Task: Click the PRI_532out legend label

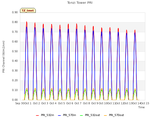Action: [92, 115]
